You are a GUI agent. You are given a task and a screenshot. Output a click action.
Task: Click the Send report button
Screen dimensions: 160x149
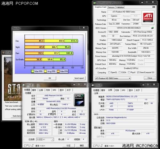pos(79,78)
